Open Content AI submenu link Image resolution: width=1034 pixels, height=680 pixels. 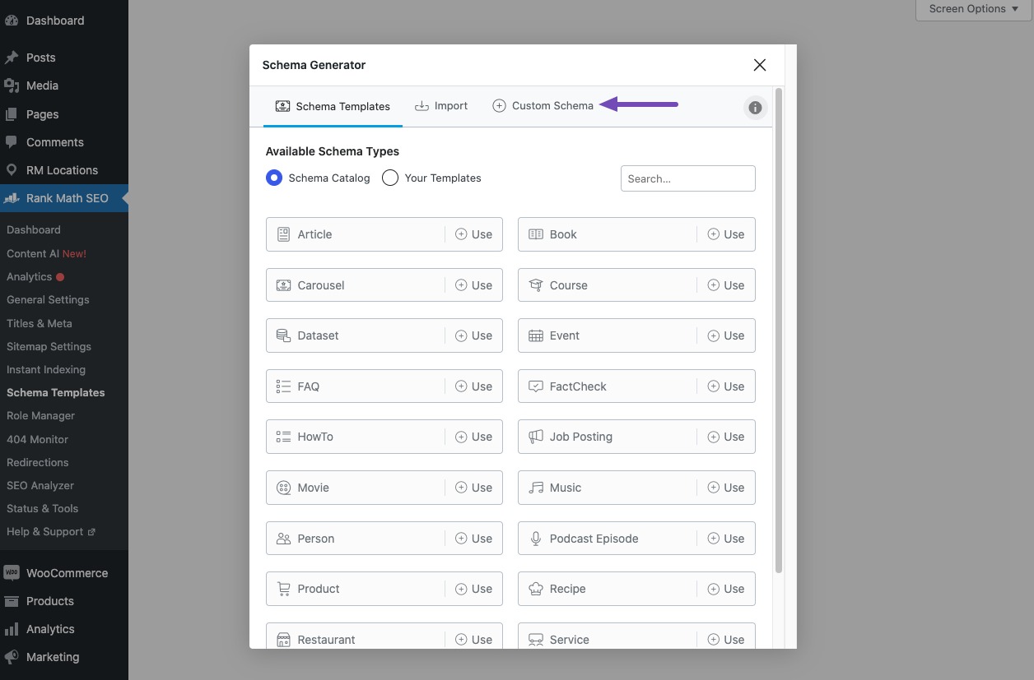coord(46,253)
